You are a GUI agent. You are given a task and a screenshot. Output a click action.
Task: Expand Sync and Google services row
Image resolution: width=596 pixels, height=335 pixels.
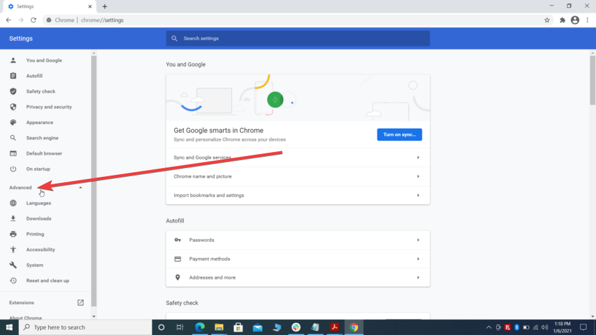[298, 157]
